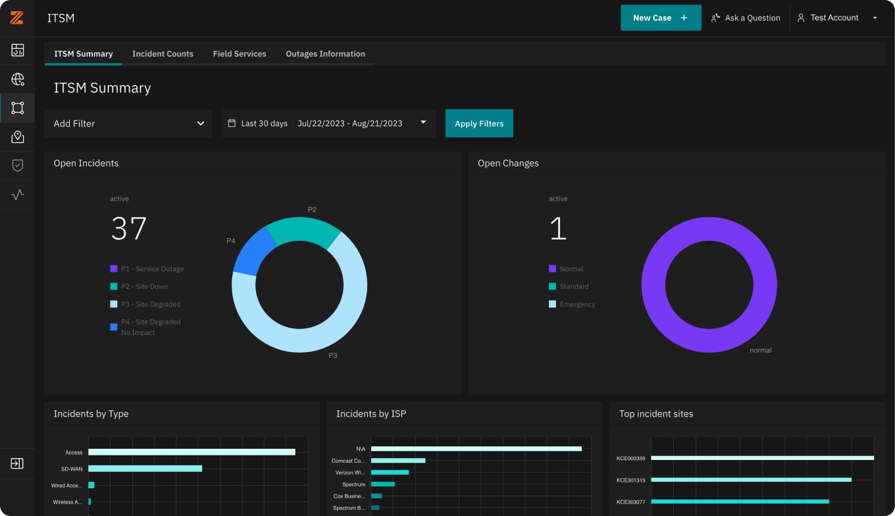Open the Test Account menu arrow
The height and width of the screenshot is (516, 895).
[x=875, y=18]
